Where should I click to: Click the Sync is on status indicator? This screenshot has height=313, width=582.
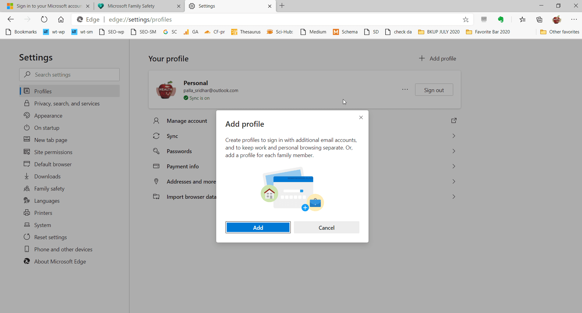197,98
